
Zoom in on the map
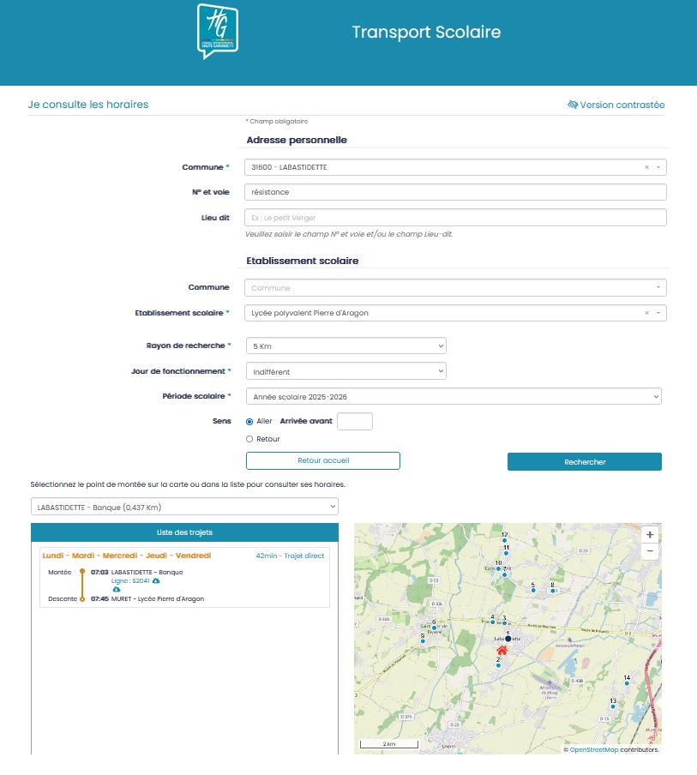tap(650, 535)
